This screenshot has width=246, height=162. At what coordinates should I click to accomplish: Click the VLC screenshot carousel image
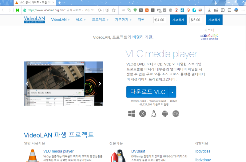(x=63, y=84)
